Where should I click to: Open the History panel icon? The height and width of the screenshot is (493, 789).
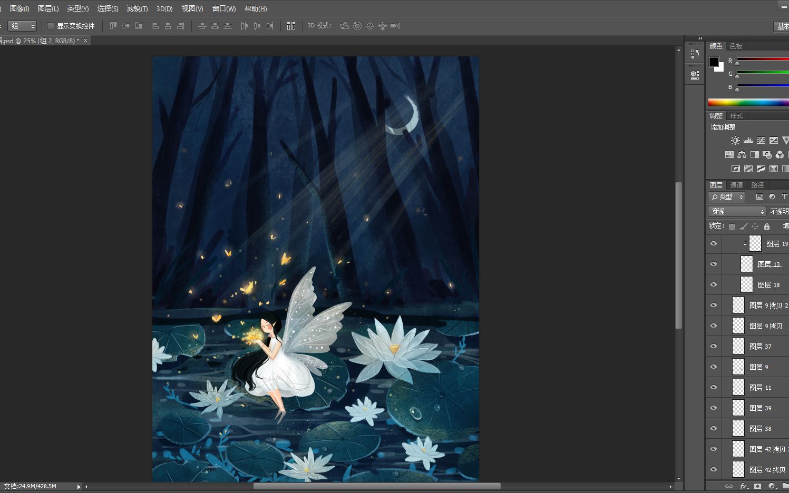[x=695, y=54]
